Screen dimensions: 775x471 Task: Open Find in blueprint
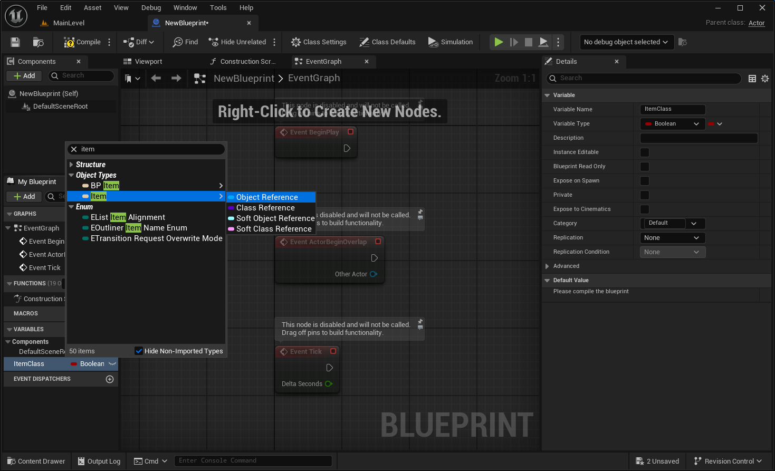pyautogui.click(x=186, y=42)
